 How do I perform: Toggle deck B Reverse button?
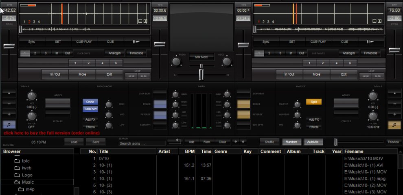click(x=243, y=115)
